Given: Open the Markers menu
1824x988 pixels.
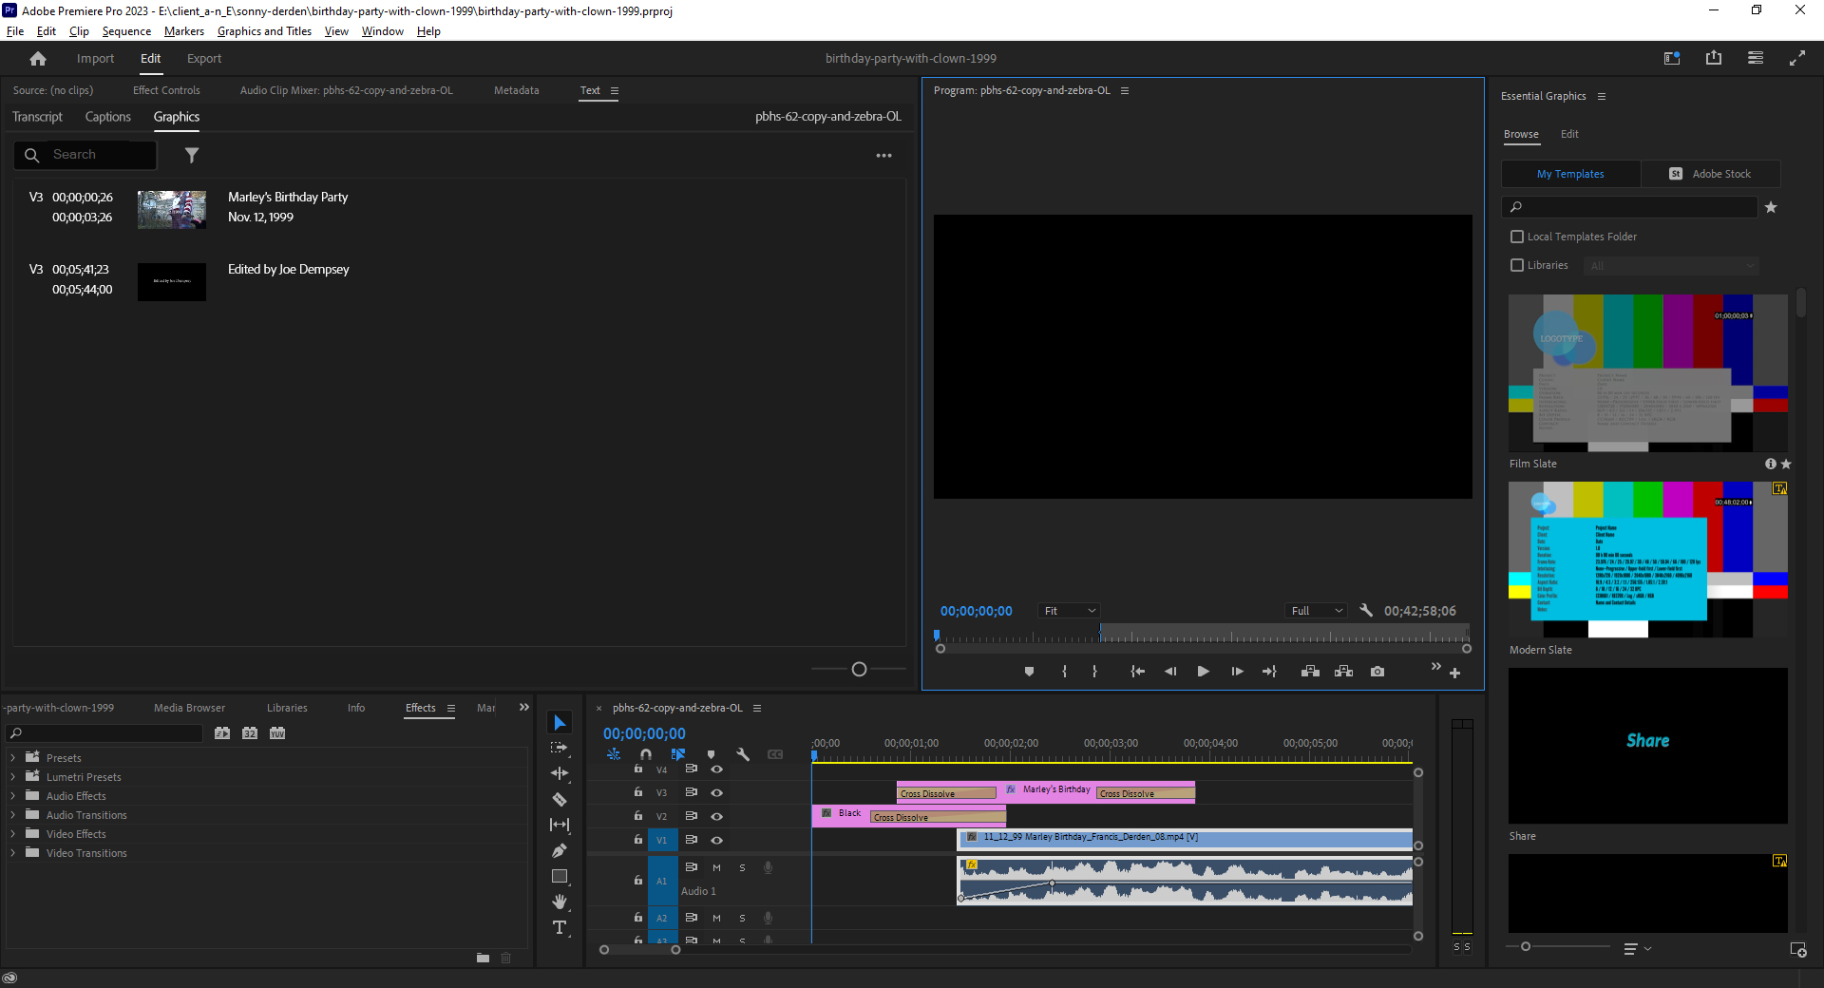Looking at the screenshot, I should (x=183, y=30).
